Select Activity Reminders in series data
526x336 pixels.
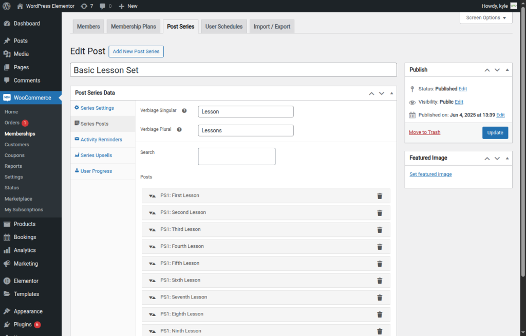101,140
